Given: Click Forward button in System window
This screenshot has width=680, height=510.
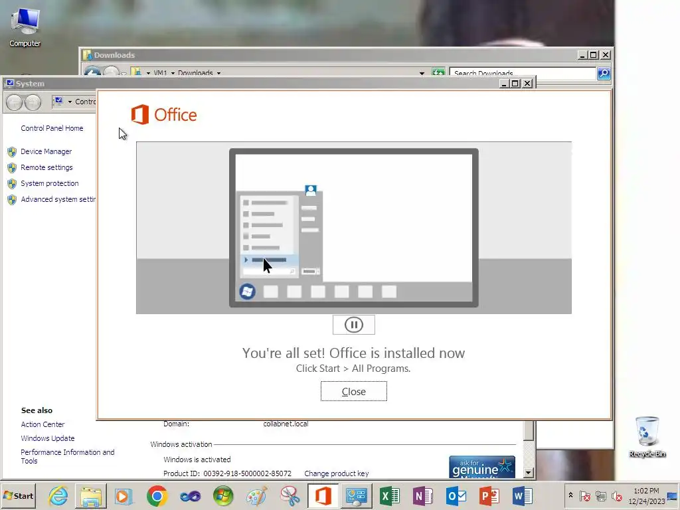Looking at the screenshot, I should 33,102.
